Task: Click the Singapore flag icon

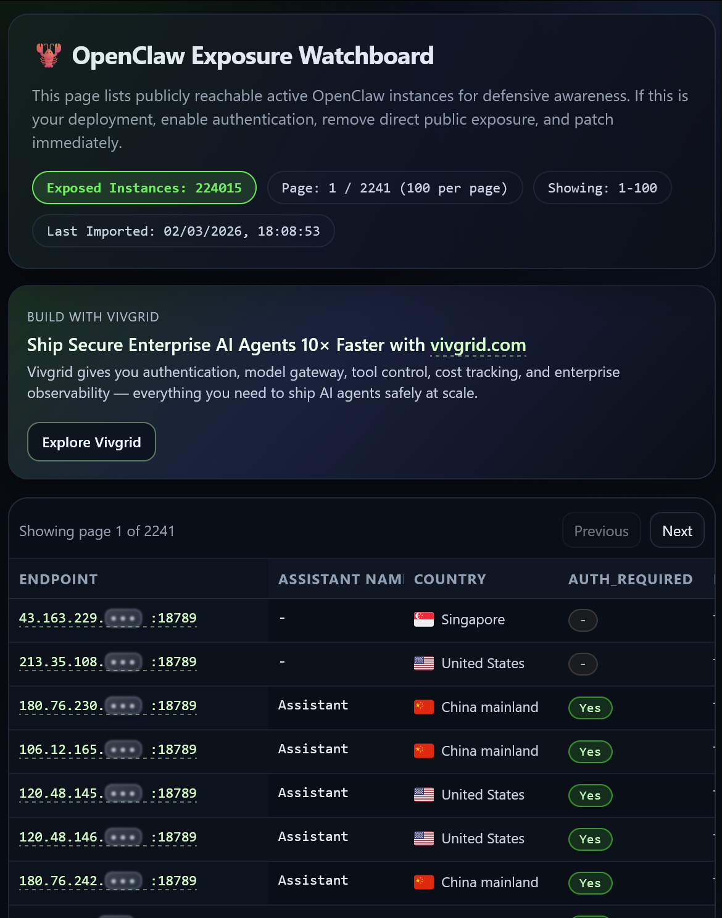Action: tap(423, 619)
